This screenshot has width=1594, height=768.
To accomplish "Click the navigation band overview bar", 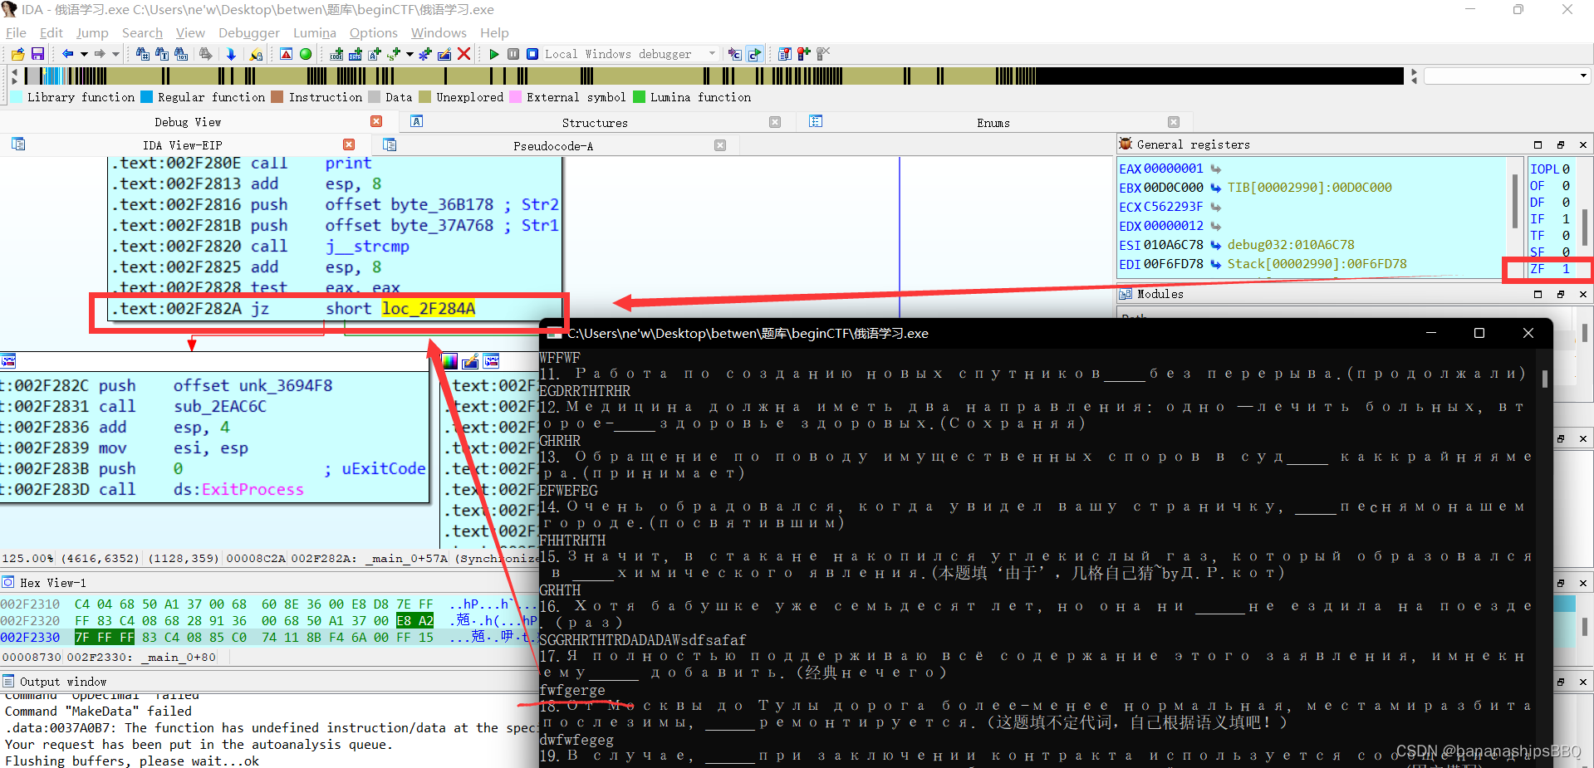I will pos(713,76).
